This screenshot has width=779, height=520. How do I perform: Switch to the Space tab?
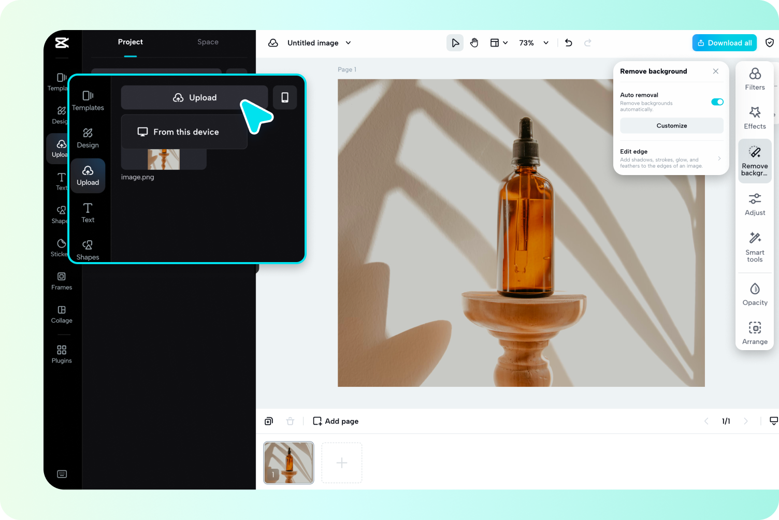point(208,42)
